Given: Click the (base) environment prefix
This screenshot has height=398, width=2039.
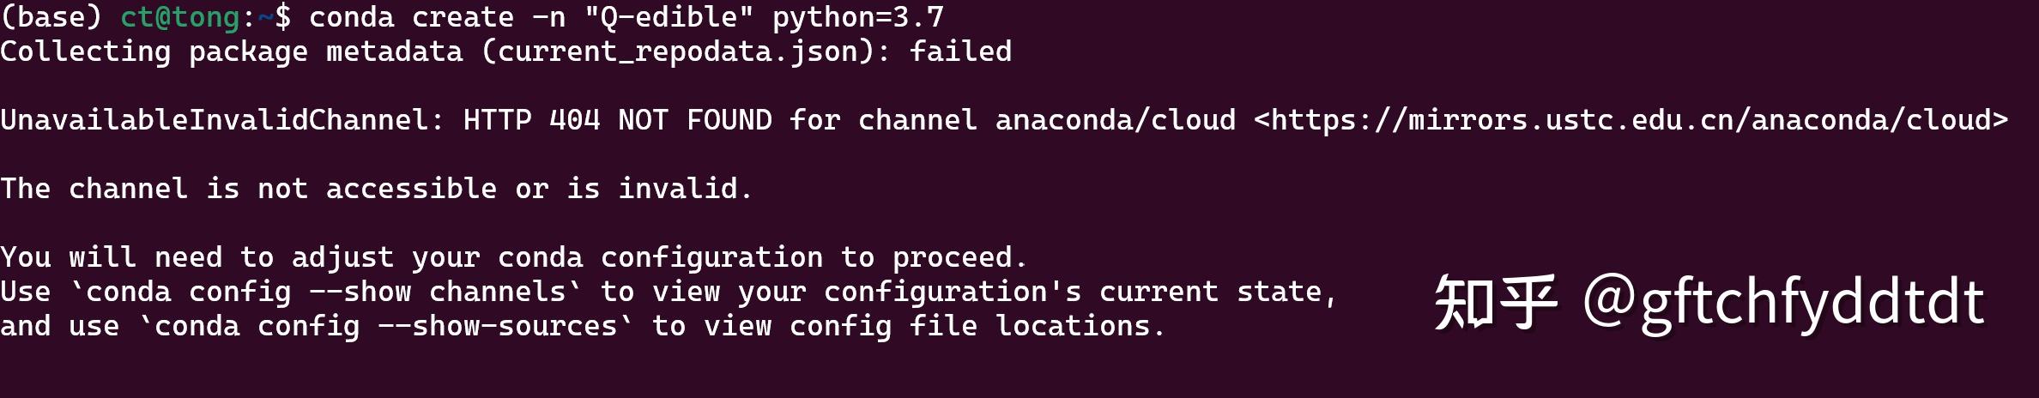Looking at the screenshot, I should pyautogui.click(x=51, y=17).
